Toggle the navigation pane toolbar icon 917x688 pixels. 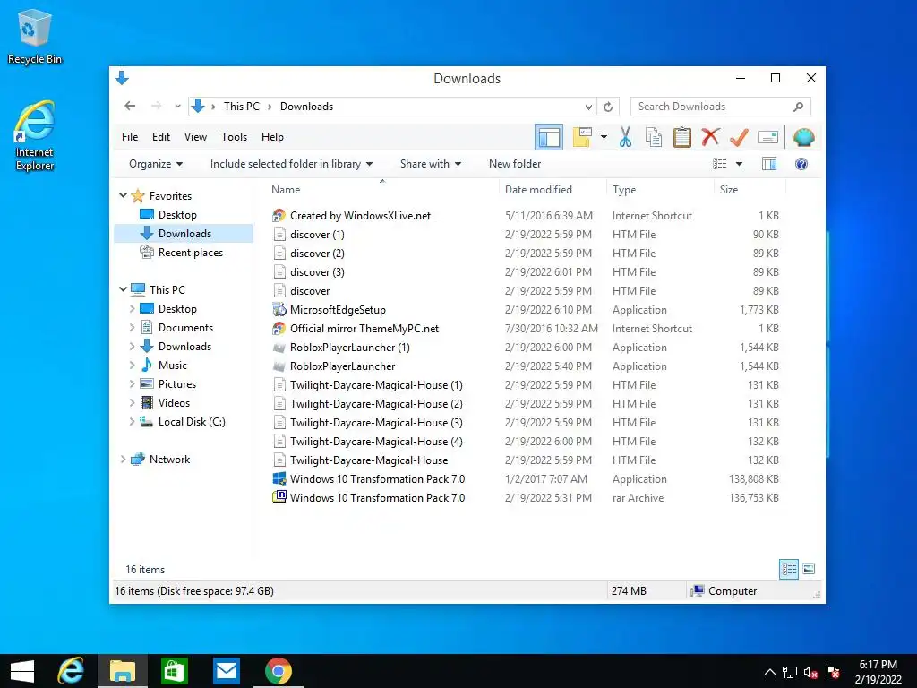point(549,137)
